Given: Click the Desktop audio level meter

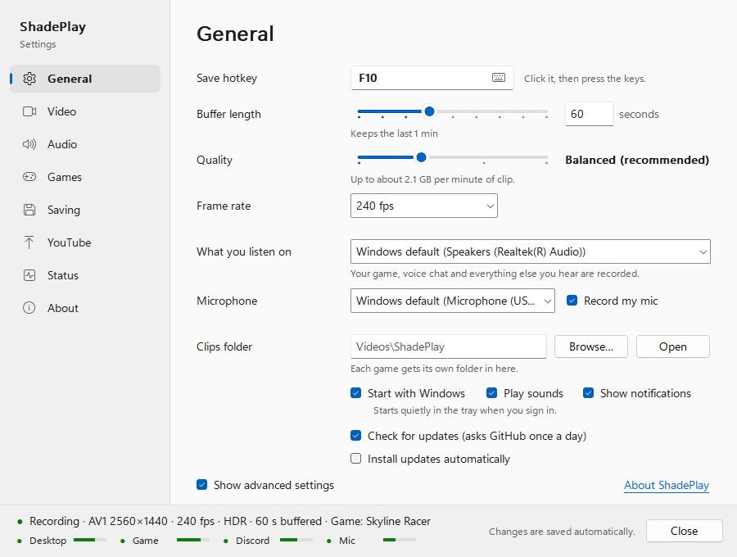Looking at the screenshot, I should coord(90,540).
